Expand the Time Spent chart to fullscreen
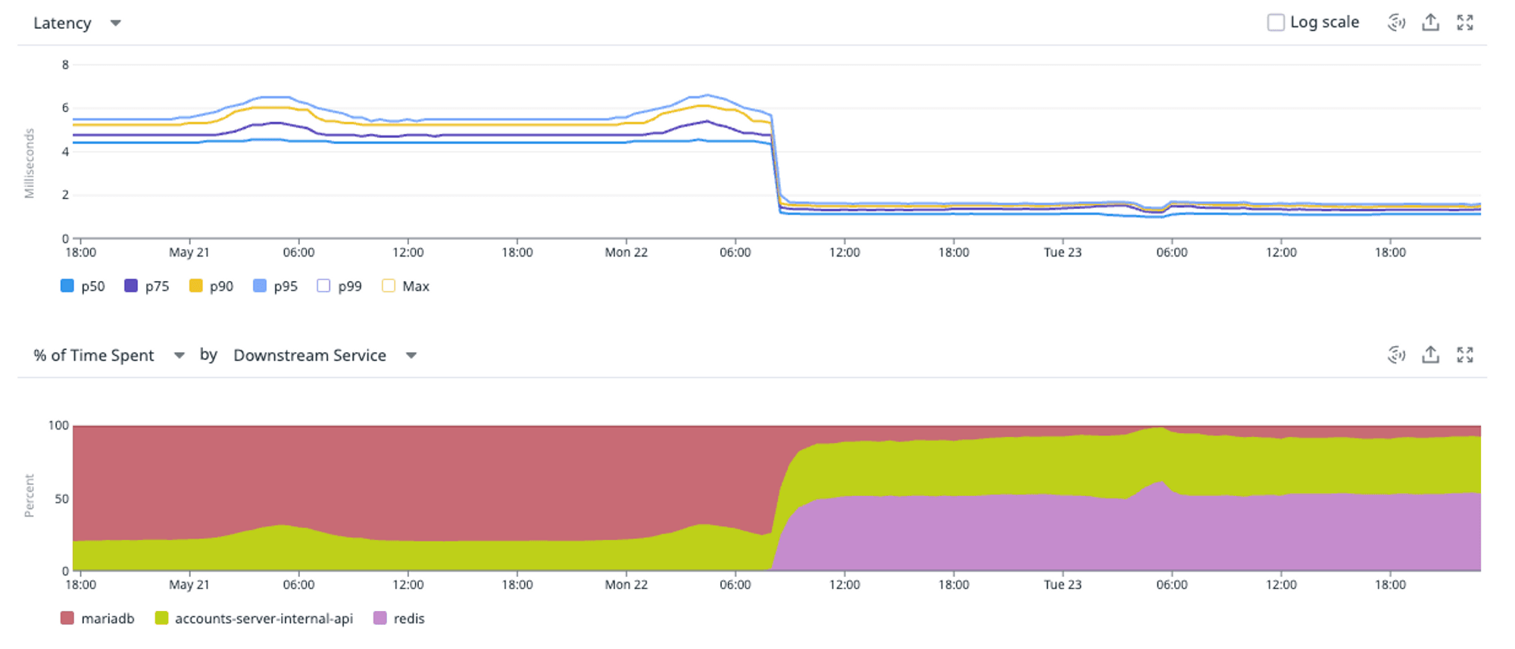Image resolution: width=1515 pixels, height=649 pixels. tap(1465, 354)
